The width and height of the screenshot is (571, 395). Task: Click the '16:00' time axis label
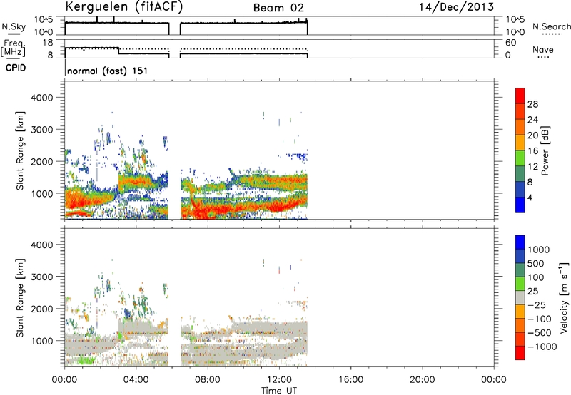click(350, 380)
